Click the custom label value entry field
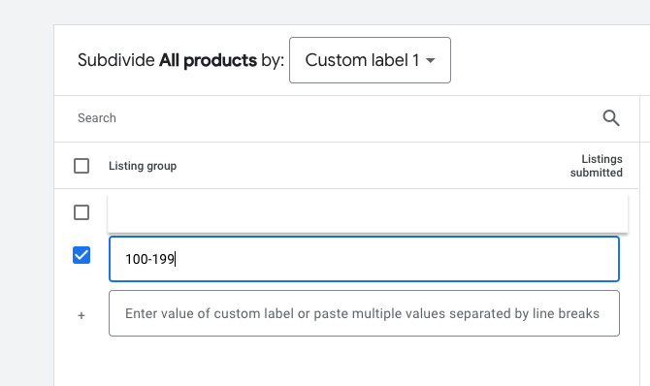The width and height of the screenshot is (650, 386). click(x=364, y=313)
